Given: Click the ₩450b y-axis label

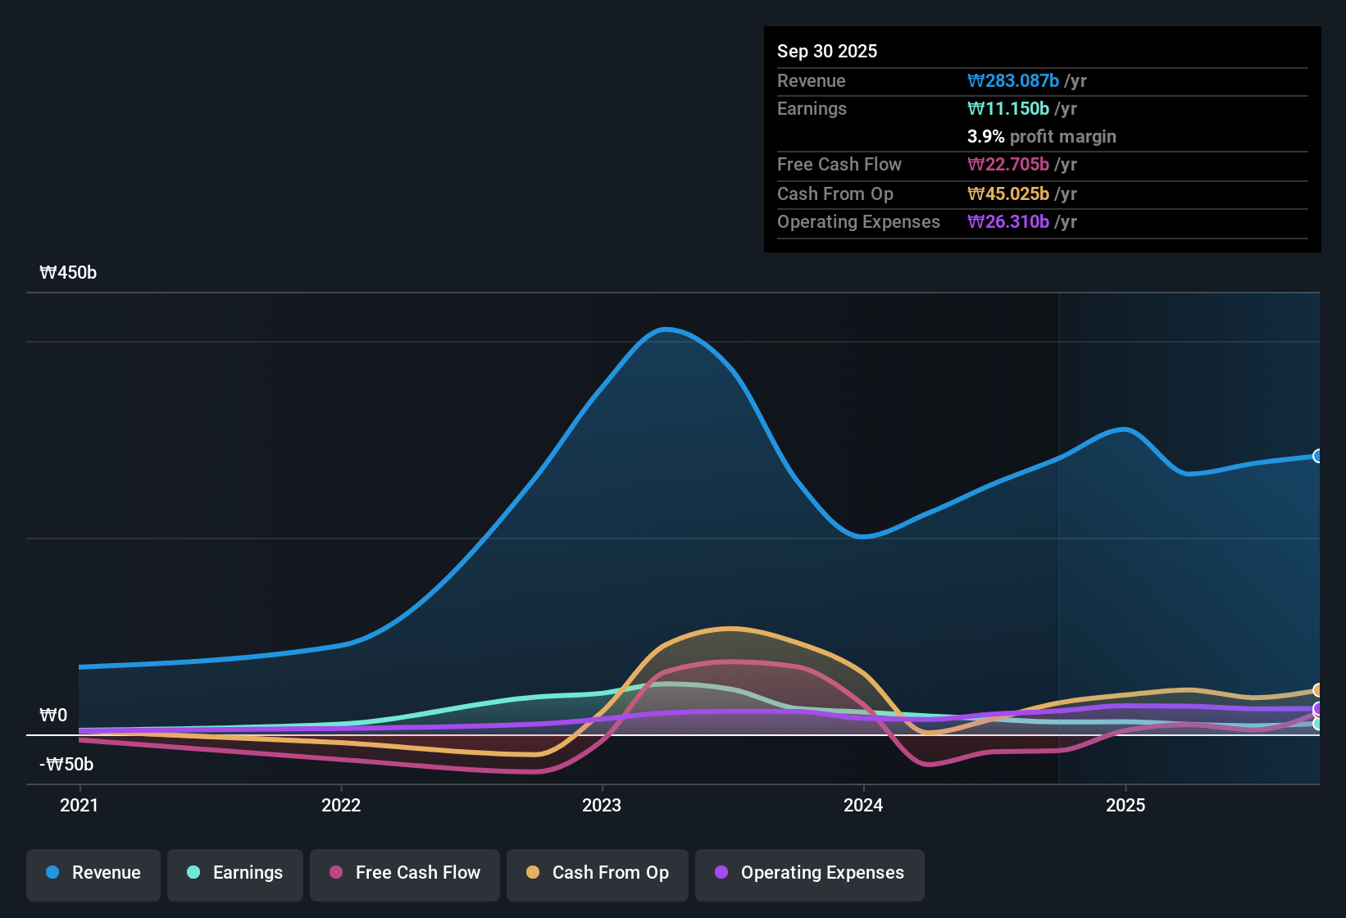Looking at the screenshot, I should pos(68,273).
